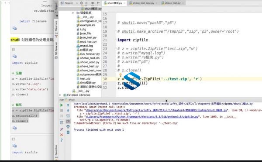Select example.ini in project tree
Viewport: 262px width, 162px height.
86,25
